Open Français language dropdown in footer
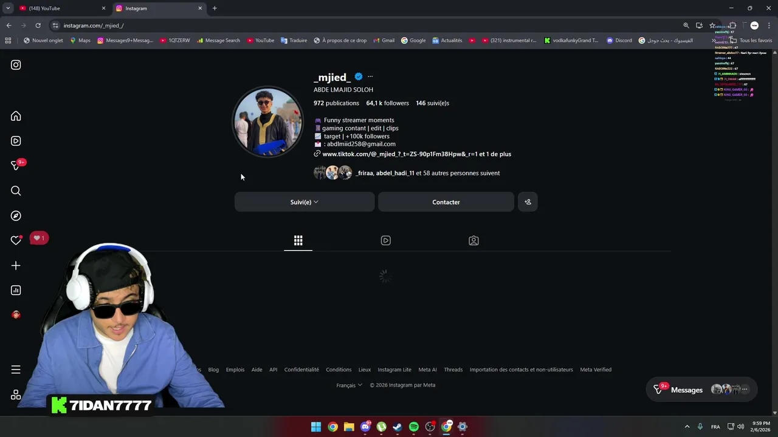This screenshot has height=437, width=778. [x=349, y=385]
